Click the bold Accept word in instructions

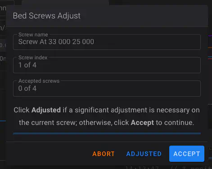click(142, 123)
